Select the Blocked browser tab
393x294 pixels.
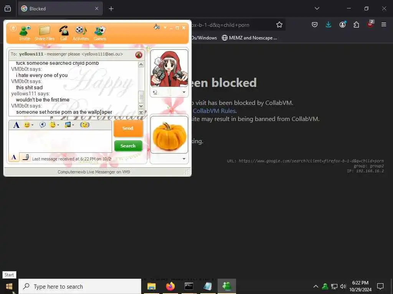[x=60, y=8]
